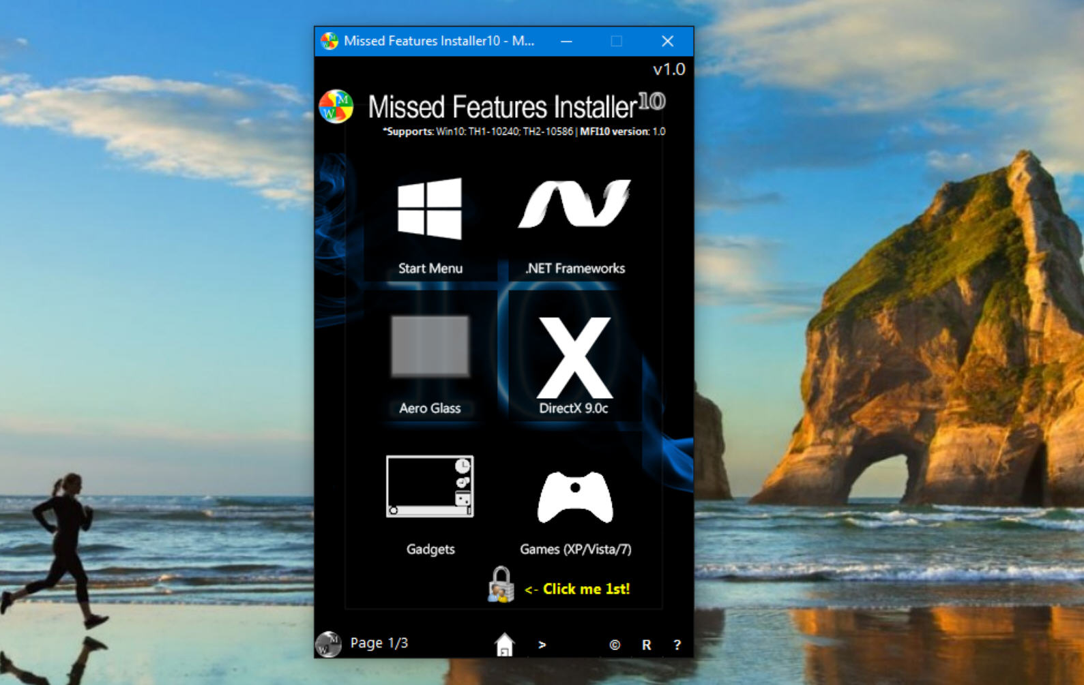
Task: Click the title bar application icon
Action: coord(329,41)
